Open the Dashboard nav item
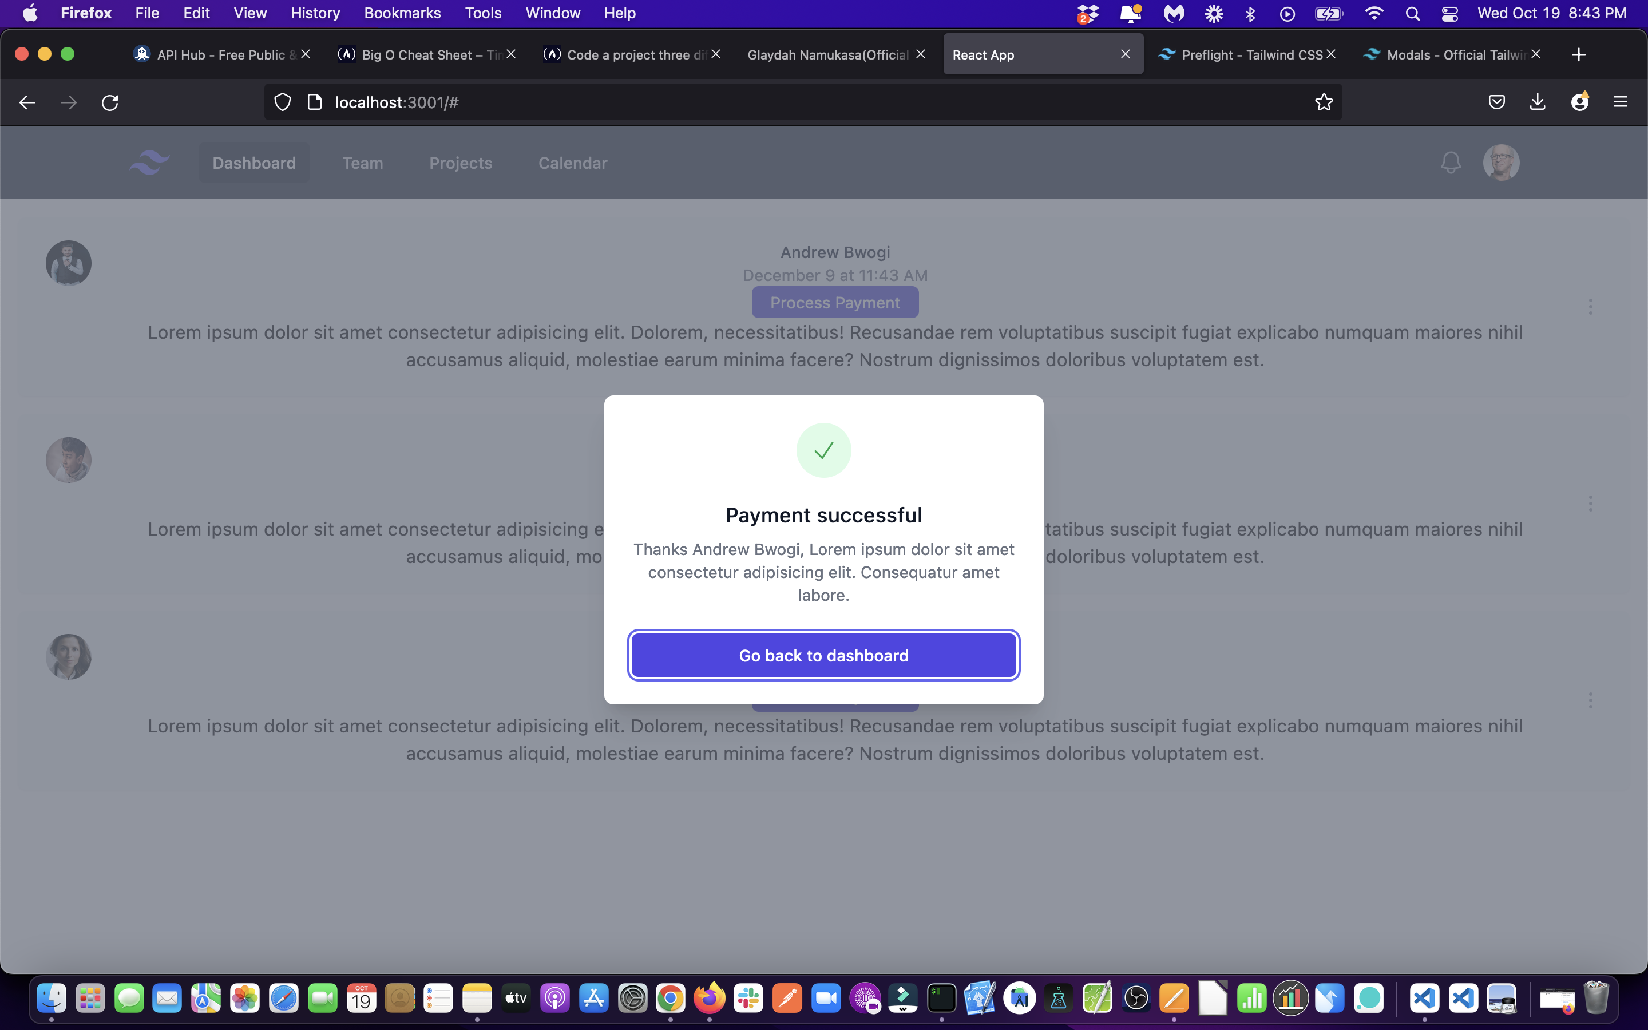 point(254,163)
